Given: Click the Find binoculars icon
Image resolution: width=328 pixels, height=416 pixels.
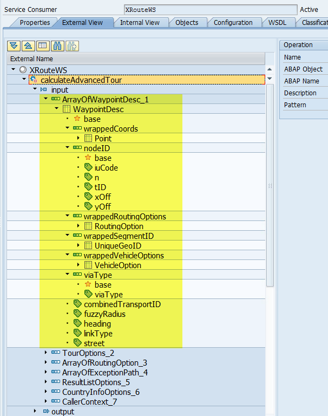Looking at the screenshot, I should point(57,45).
